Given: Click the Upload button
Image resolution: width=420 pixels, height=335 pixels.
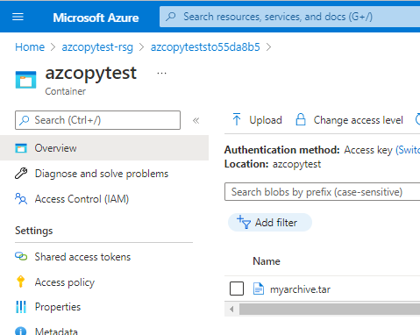Looking at the screenshot, I should (x=257, y=120).
